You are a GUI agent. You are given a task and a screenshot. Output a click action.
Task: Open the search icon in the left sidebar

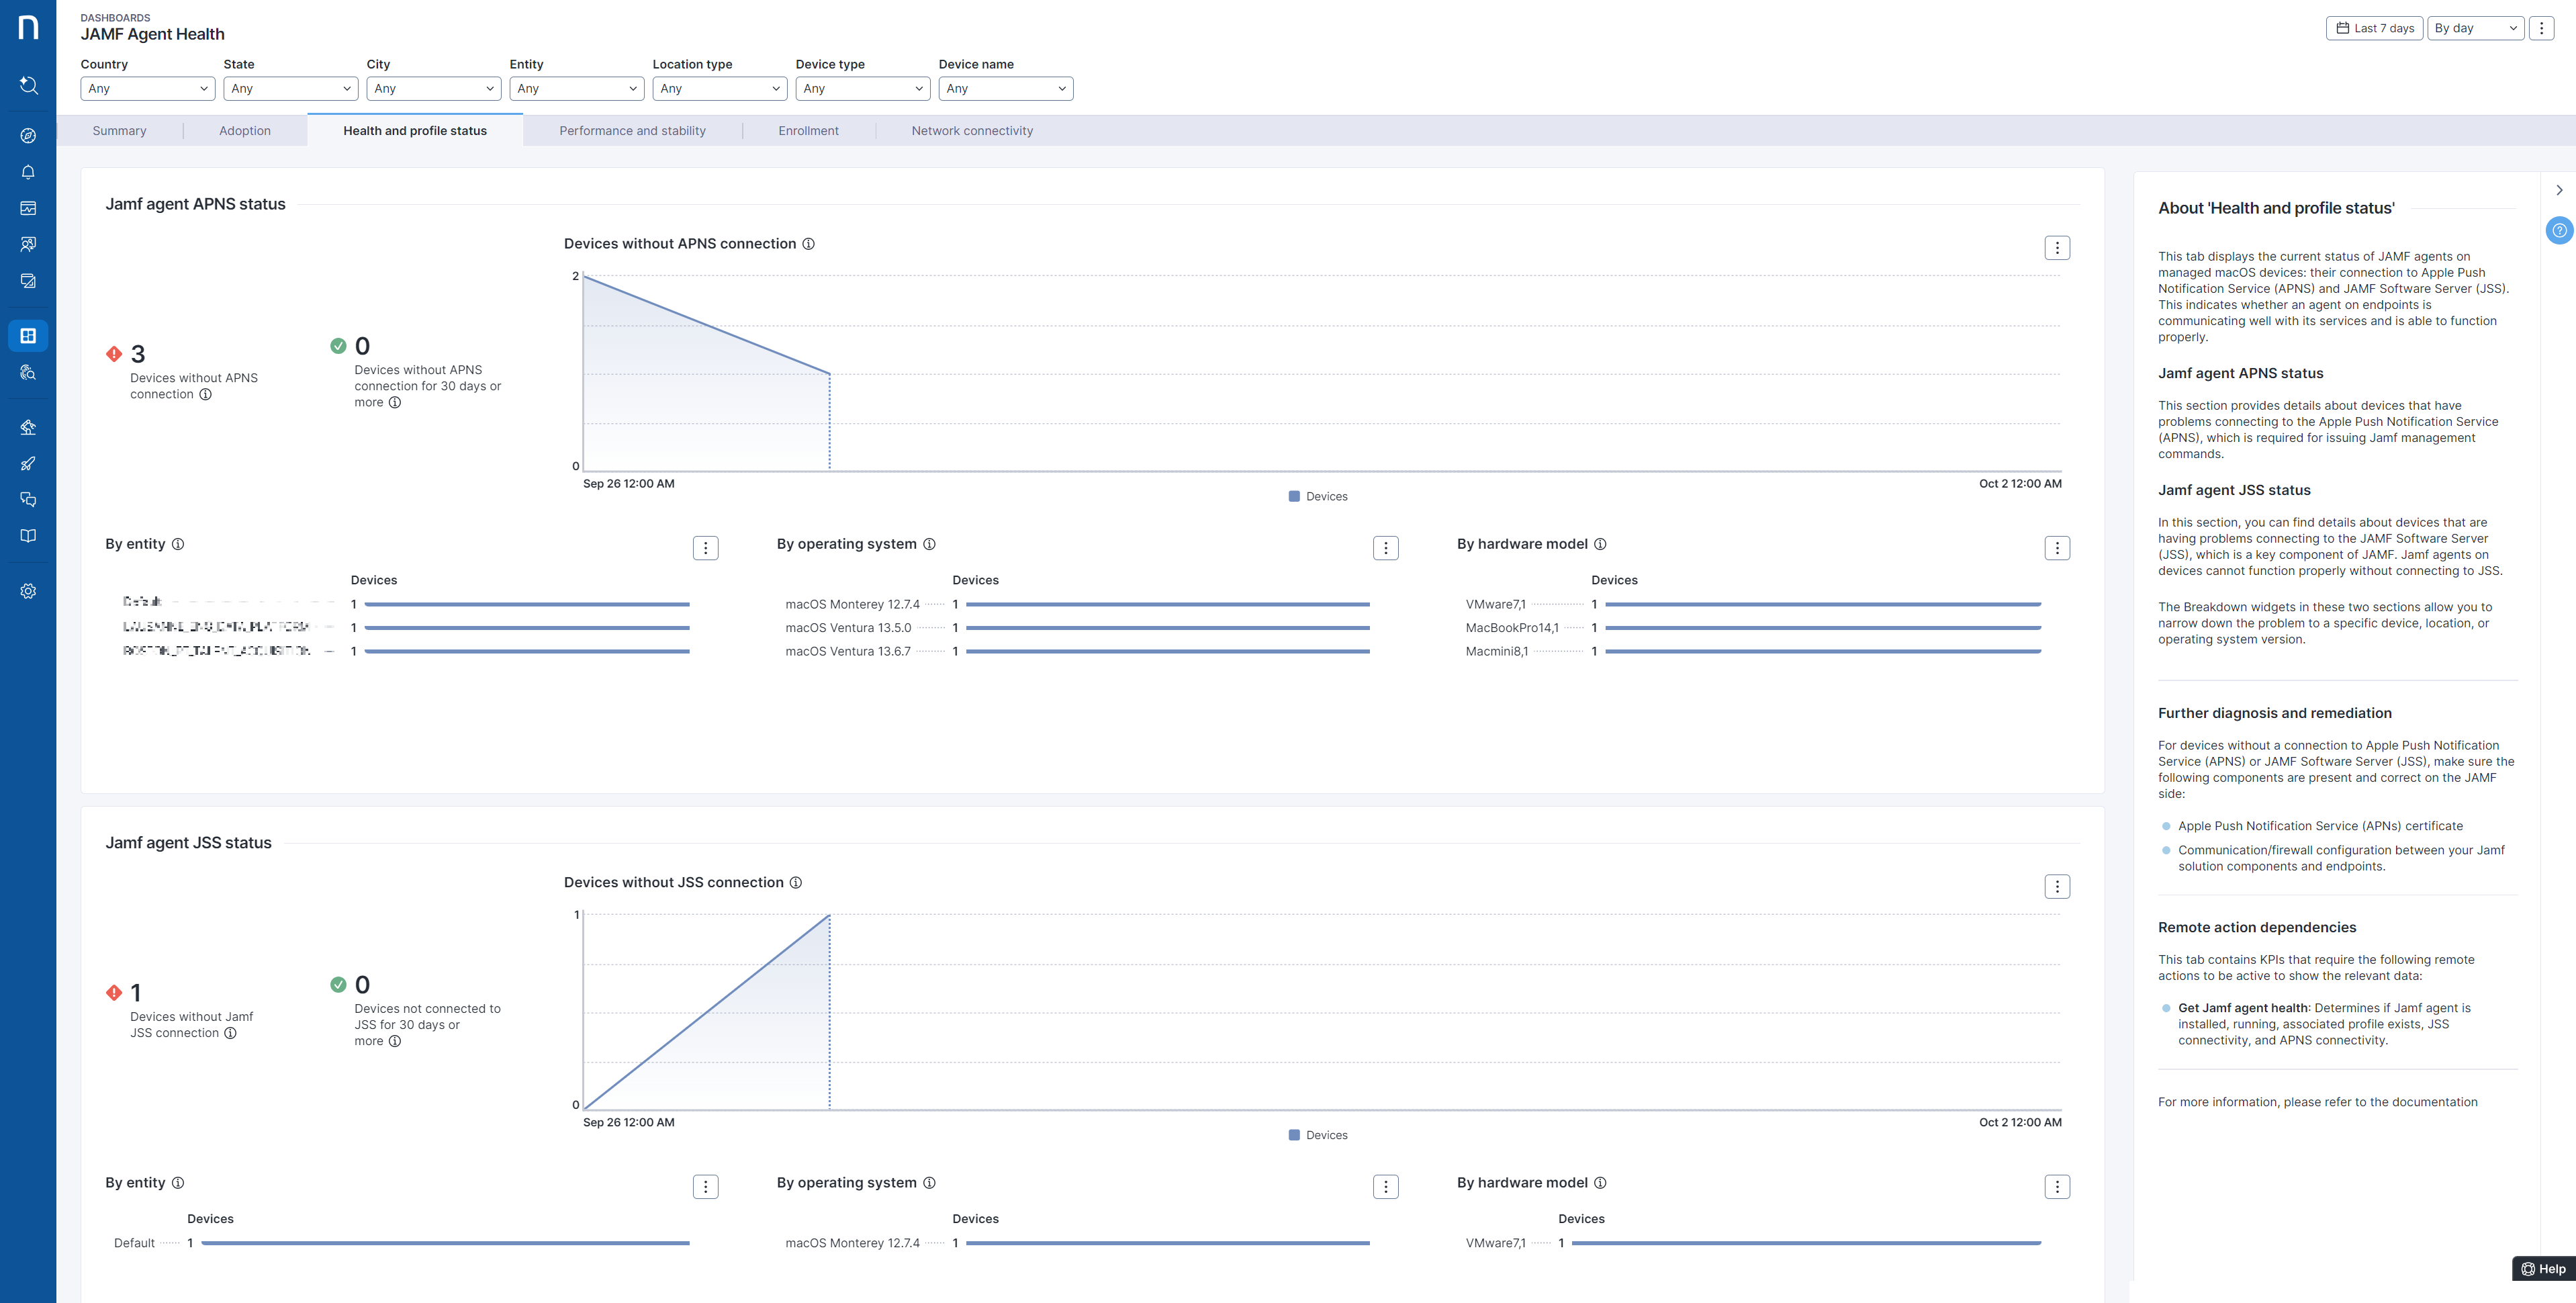[28, 86]
